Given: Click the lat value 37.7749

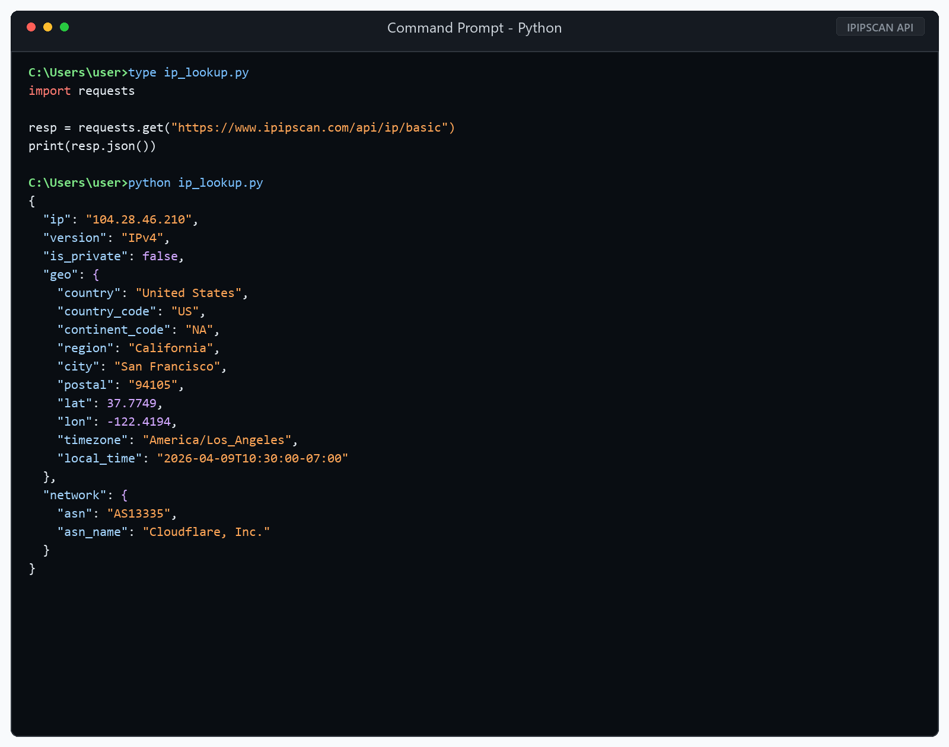Looking at the screenshot, I should (x=132, y=403).
